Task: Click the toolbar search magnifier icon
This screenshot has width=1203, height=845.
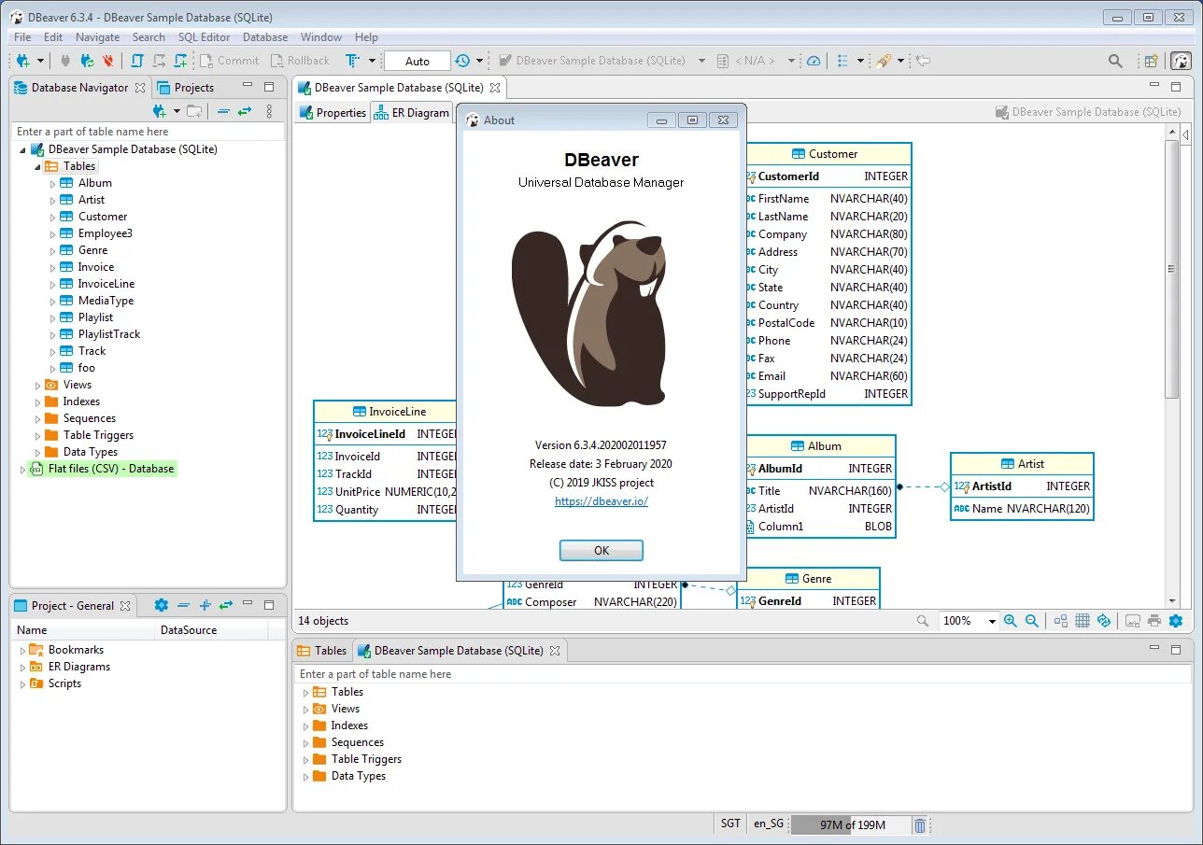Action: click(x=1115, y=61)
